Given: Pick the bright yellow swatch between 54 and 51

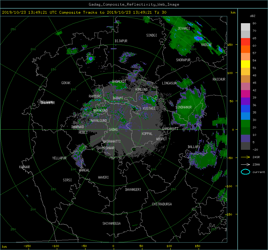Looking at the screenshot, I should [x=245, y=64].
